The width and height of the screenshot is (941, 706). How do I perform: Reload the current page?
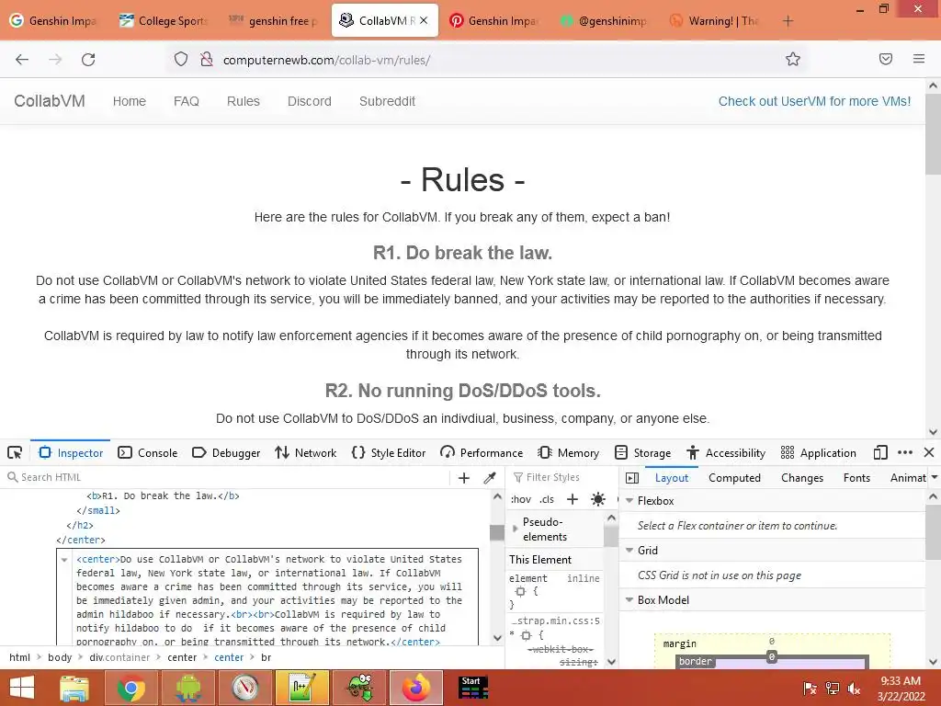coord(88,60)
